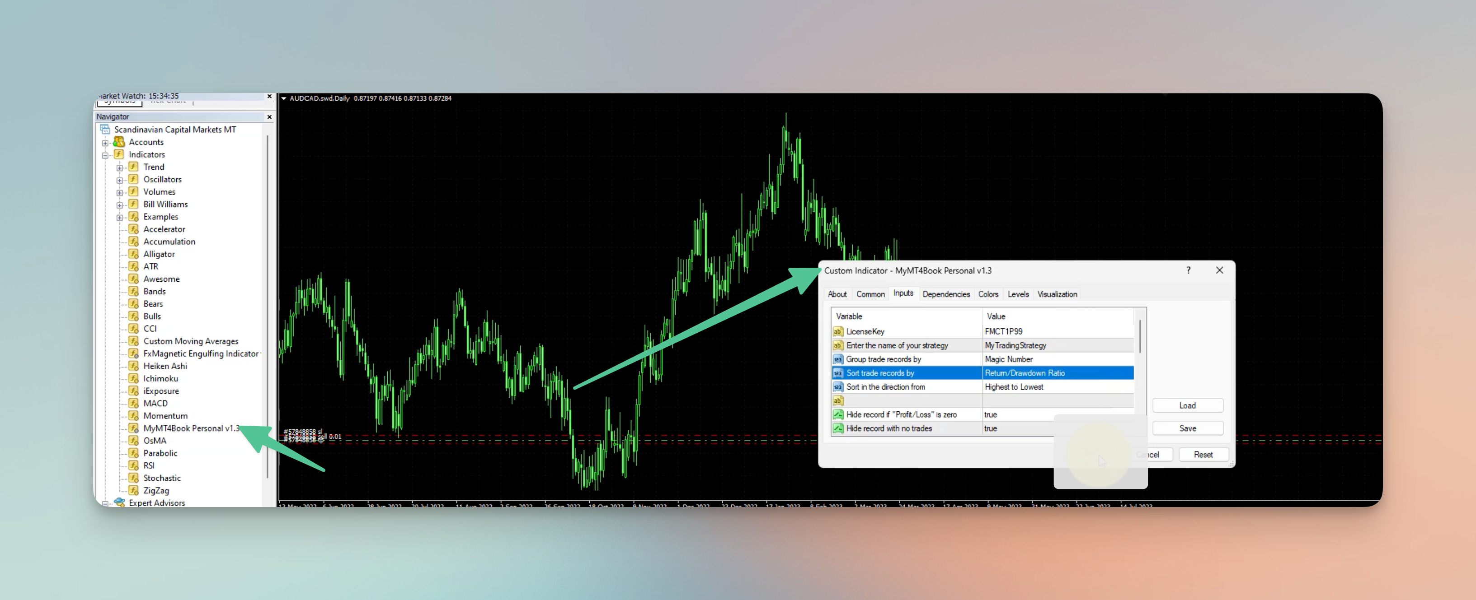Click the MyTradingStrategy value cell
This screenshot has height=600, width=1476.
(x=1058, y=345)
